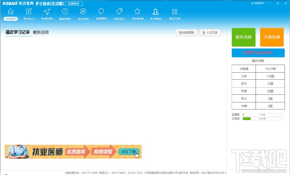Image resolution: width=290 pixels, height=175 pixels.
Task: Open the mock exam (模拟考场) clock icon
Action: click(x=65, y=11)
